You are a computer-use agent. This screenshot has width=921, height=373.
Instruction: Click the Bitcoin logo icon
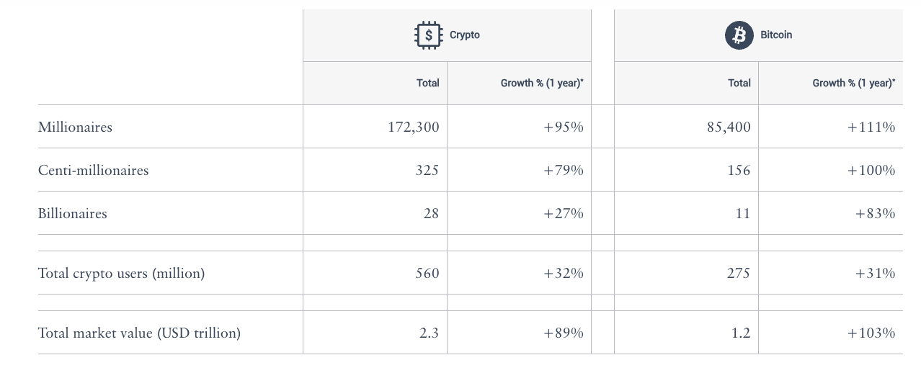[739, 35]
